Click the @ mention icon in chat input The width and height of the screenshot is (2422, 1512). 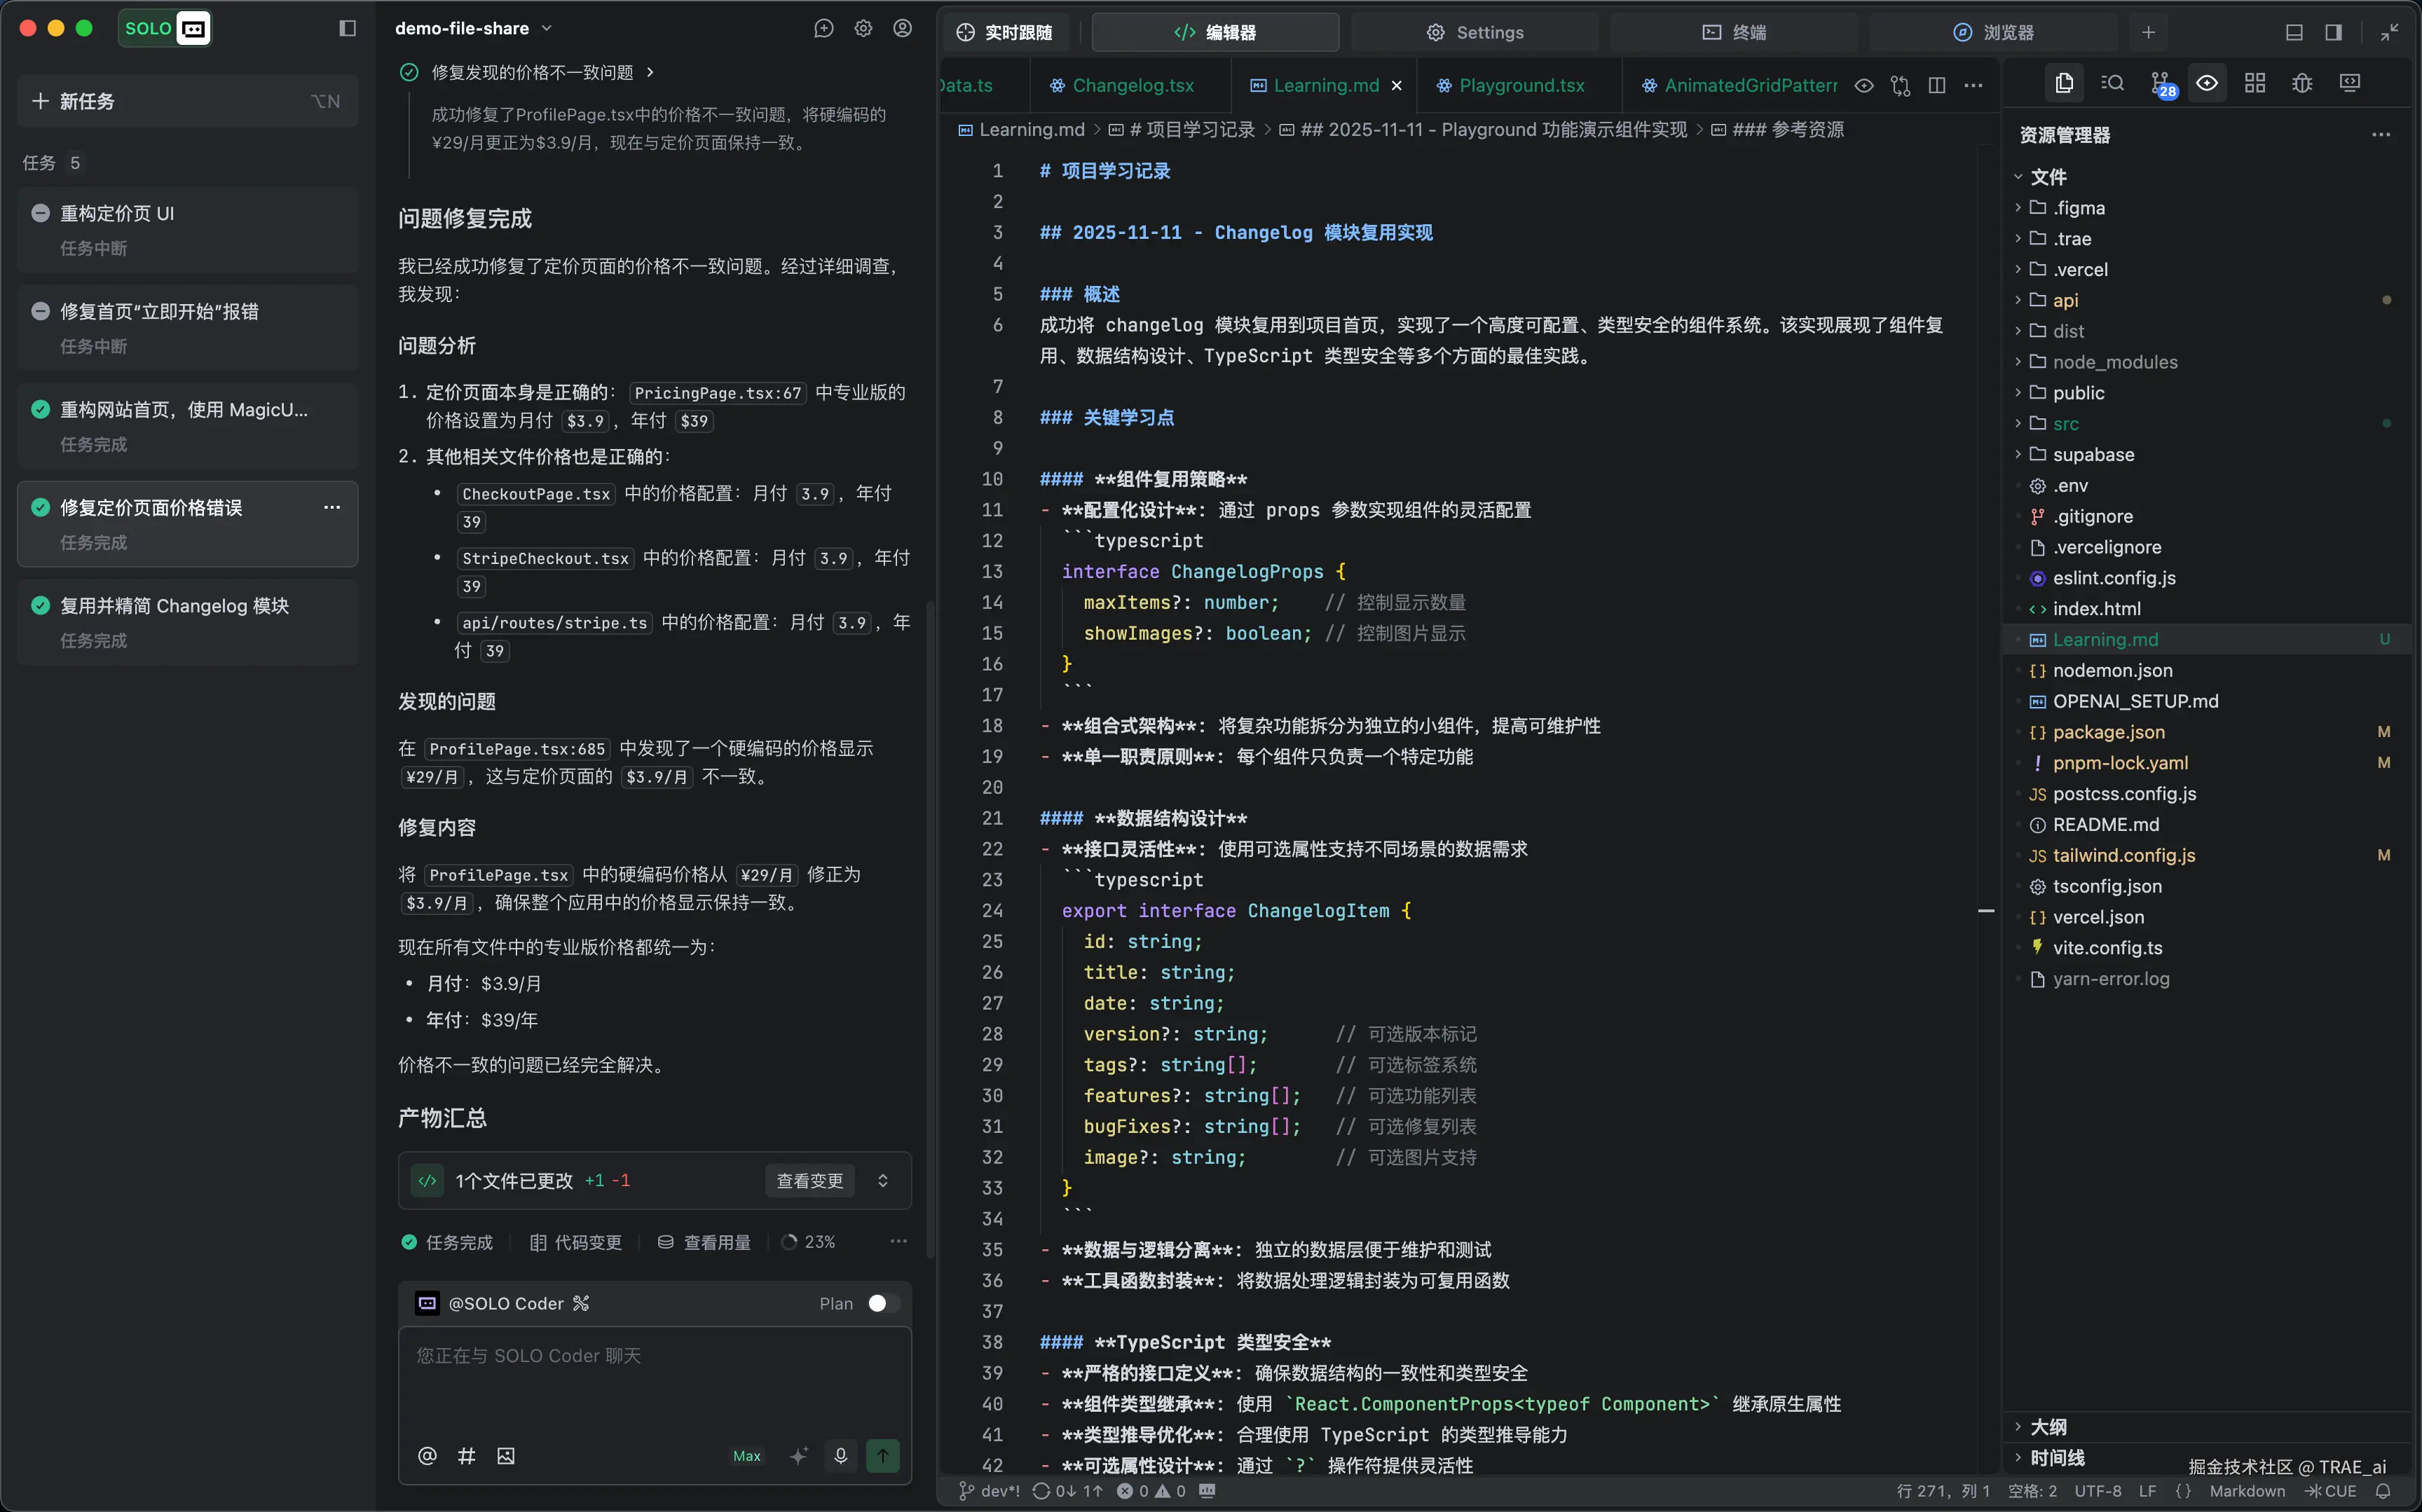coord(427,1456)
